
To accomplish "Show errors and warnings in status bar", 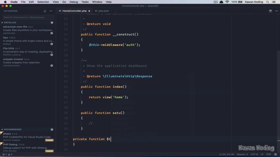I will 7,154.
